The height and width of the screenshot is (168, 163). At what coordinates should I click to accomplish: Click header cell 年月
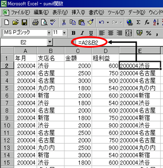25,58
